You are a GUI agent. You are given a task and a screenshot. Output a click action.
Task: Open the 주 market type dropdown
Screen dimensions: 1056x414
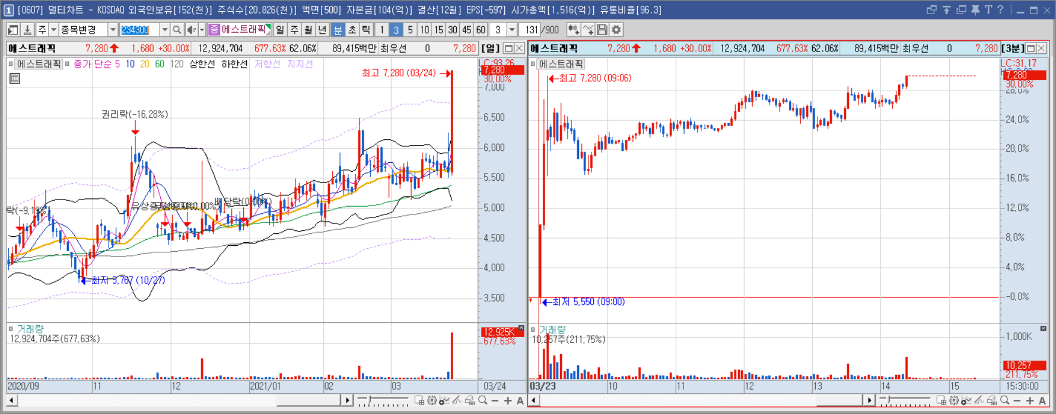click(x=53, y=30)
